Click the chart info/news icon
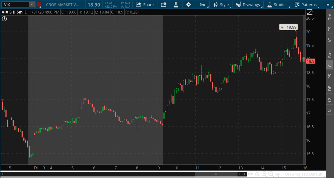 coord(164,4)
